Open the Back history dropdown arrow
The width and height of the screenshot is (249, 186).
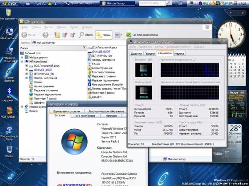click(x=39, y=35)
